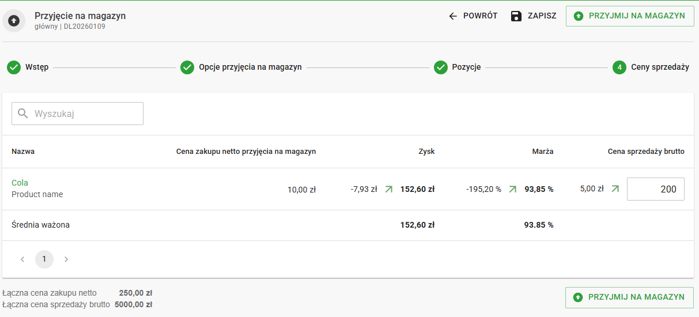Open the Pozycje step
Viewport: 699px width, 317px height.
[x=466, y=67]
